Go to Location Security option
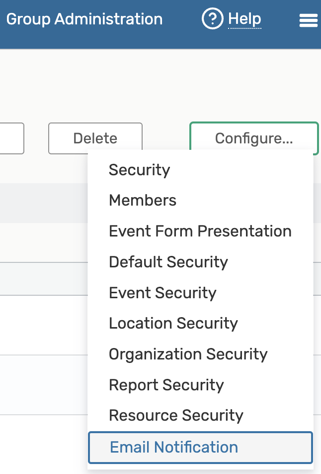The height and width of the screenshot is (474, 321). pos(173,324)
